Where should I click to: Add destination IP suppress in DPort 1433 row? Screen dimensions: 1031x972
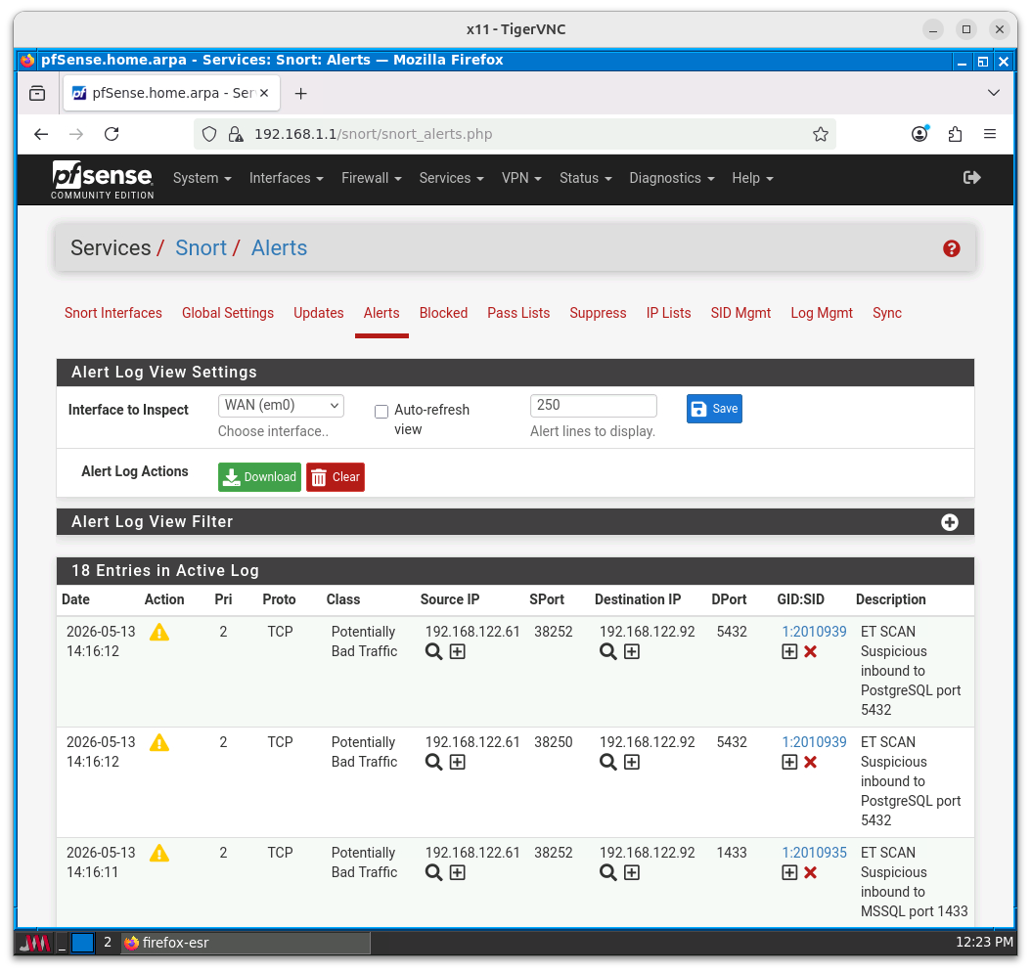[x=632, y=873]
